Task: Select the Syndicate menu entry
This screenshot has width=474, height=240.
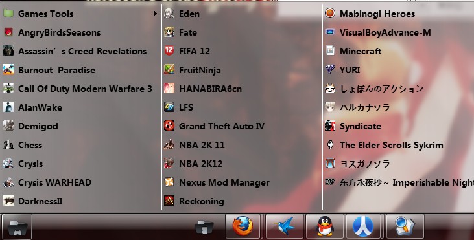Action: pos(399,126)
